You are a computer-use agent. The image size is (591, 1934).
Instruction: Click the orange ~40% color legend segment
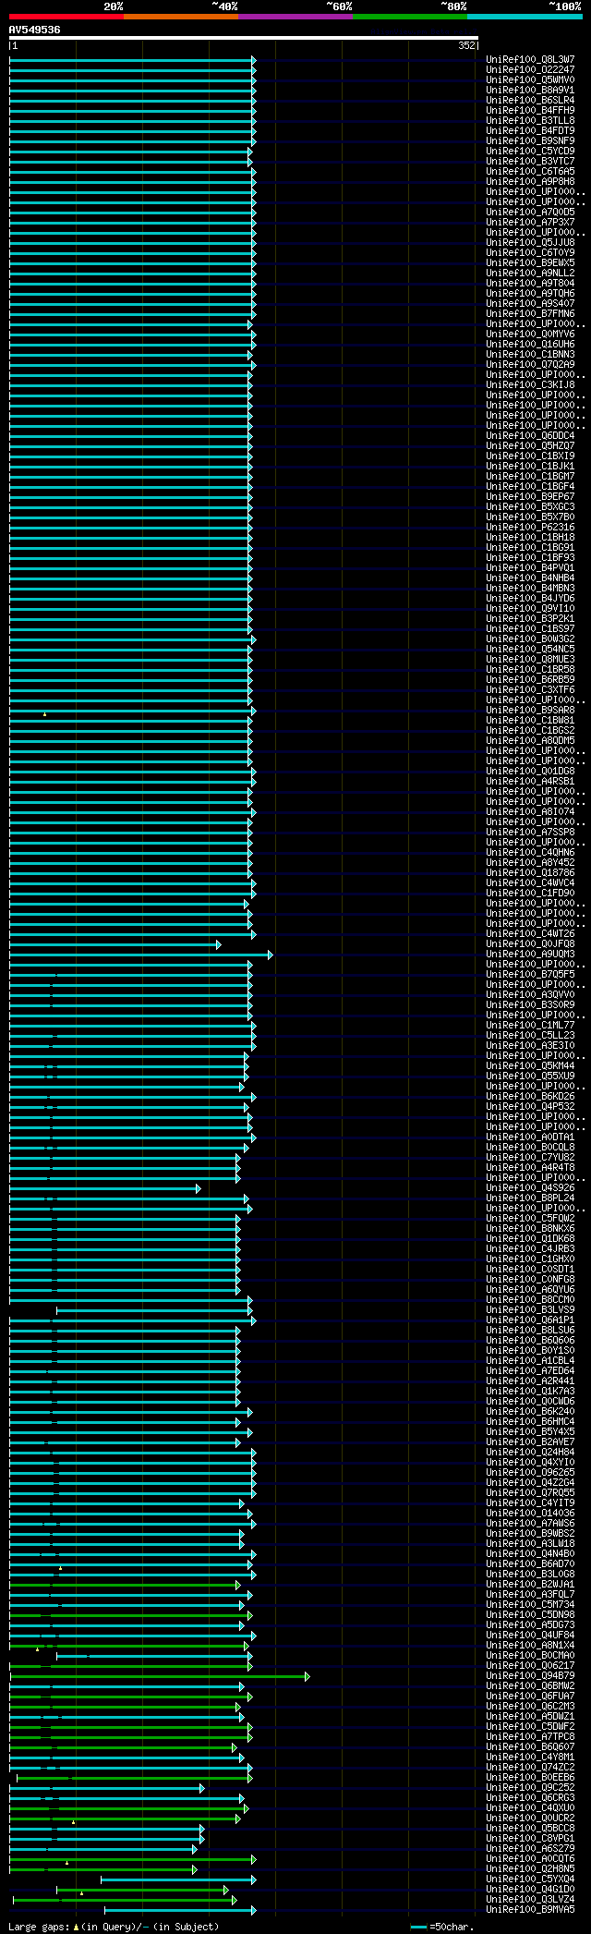coord(181,17)
